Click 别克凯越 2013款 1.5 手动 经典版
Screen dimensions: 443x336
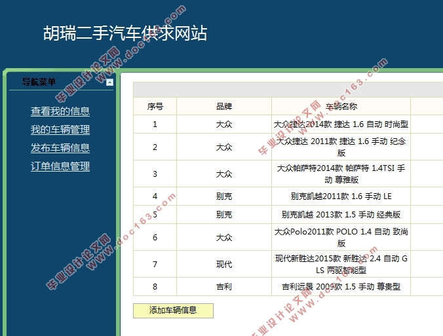click(341, 215)
